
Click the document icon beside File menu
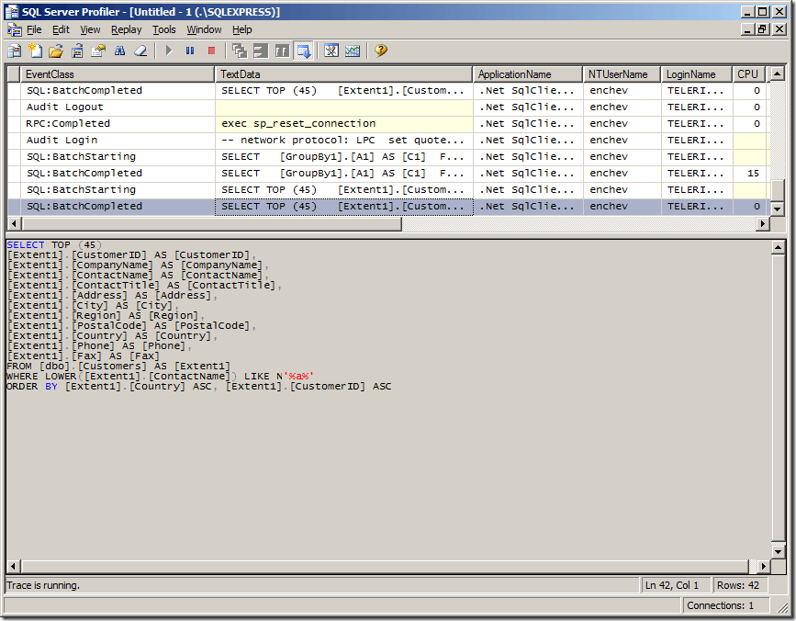pyautogui.click(x=14, y=30)
